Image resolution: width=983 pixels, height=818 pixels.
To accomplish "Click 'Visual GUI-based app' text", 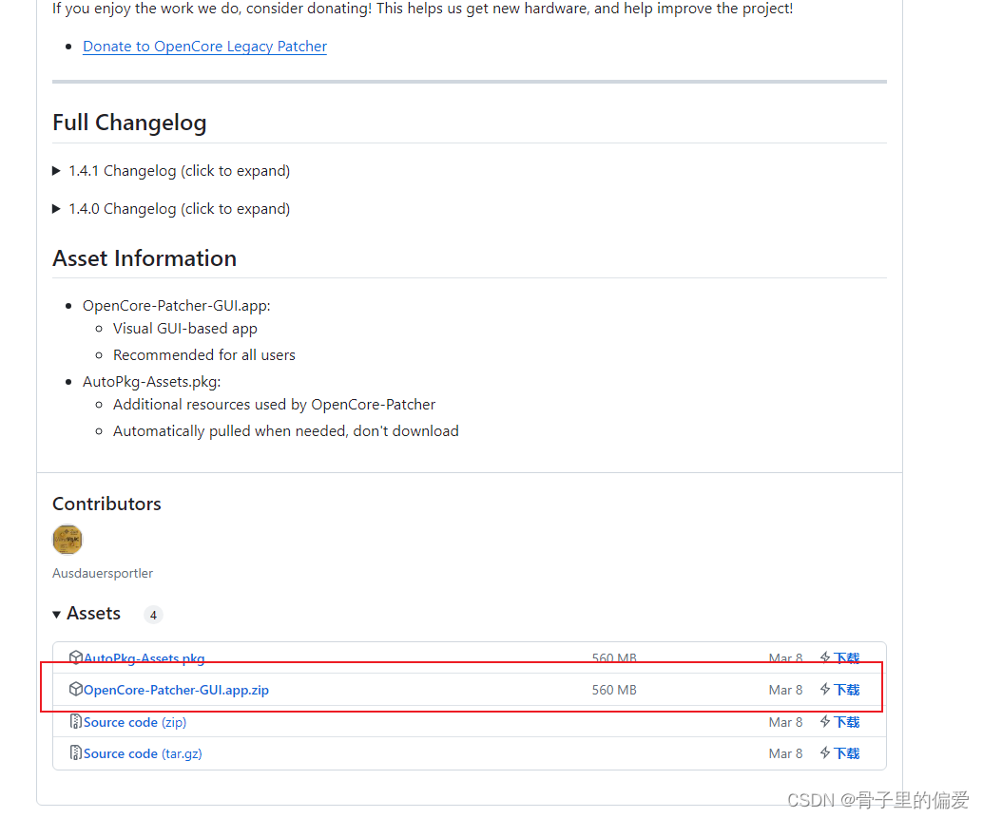I will pos(185,329).
